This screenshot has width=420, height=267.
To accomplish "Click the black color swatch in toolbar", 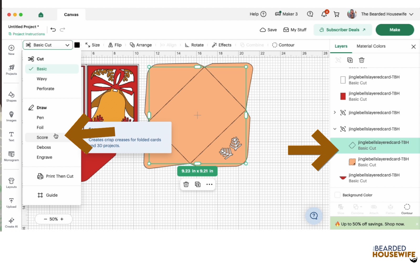I will [77, 45].
